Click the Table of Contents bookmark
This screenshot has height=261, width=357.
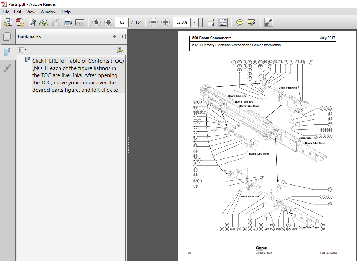(78, 75)
